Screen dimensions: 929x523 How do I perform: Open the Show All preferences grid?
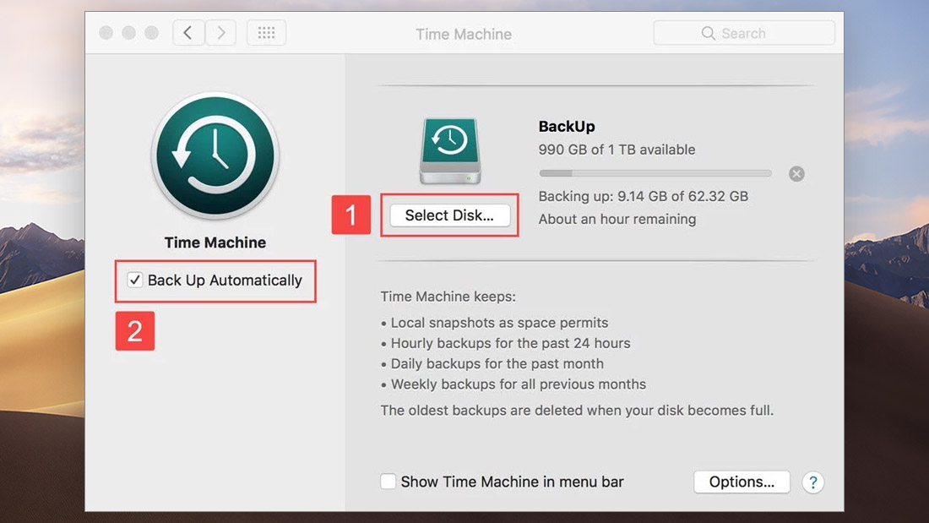(x=266, y=33)
